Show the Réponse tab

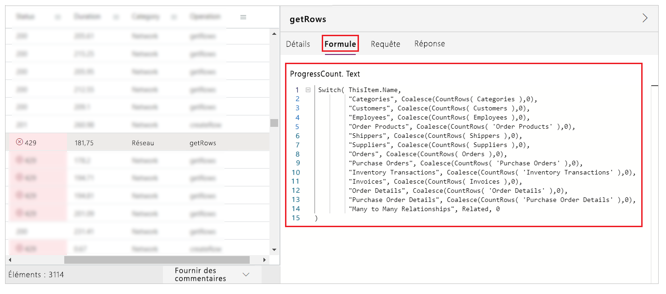point(430,44)
